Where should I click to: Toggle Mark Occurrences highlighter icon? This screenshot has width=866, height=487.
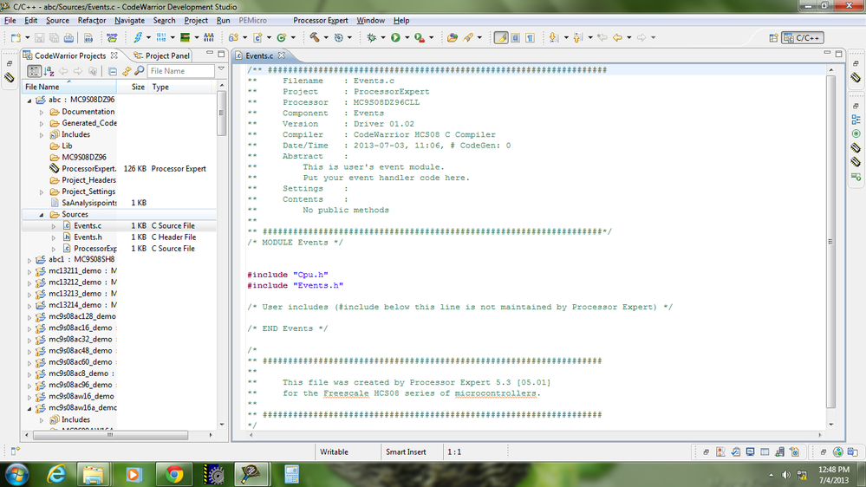point(501,37)
